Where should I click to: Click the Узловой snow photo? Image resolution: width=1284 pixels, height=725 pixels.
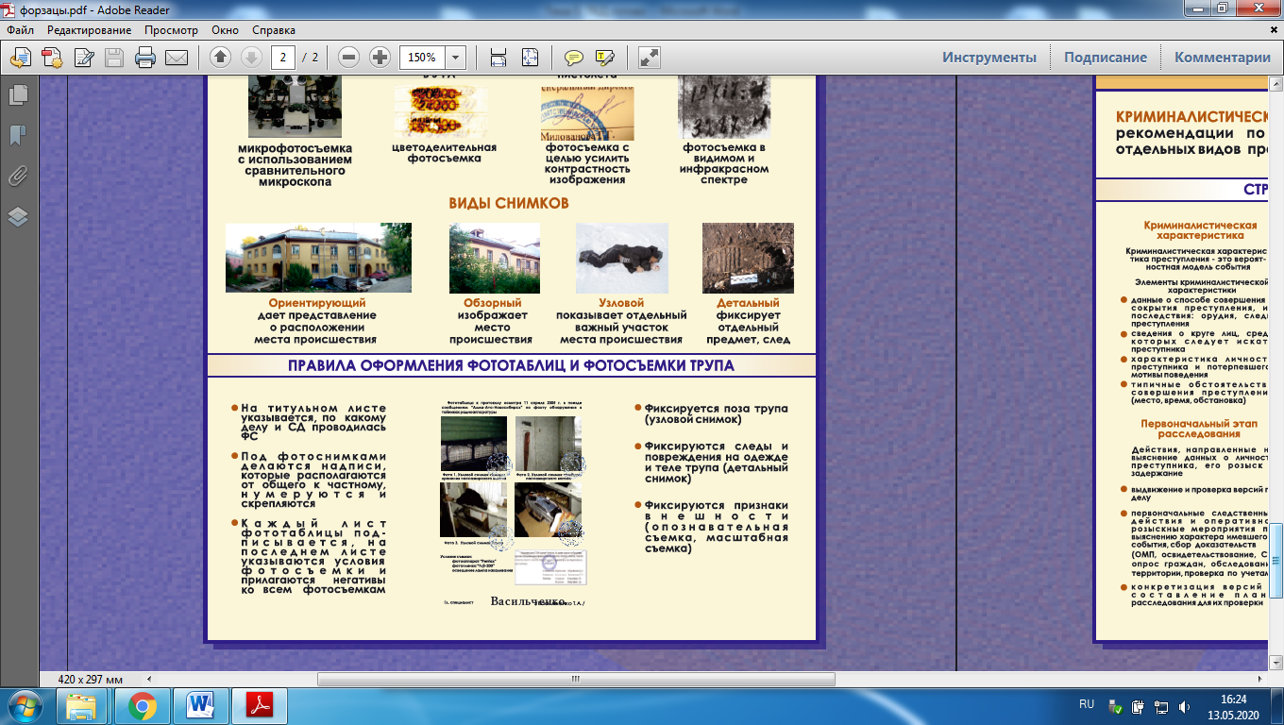pyautogui.click(x=621, y=258)
